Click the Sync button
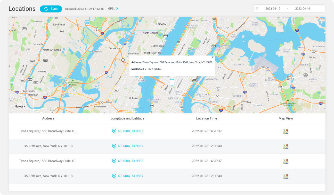Image resolution: width=334 pixels, height=195 pixels. click(51, 9)
